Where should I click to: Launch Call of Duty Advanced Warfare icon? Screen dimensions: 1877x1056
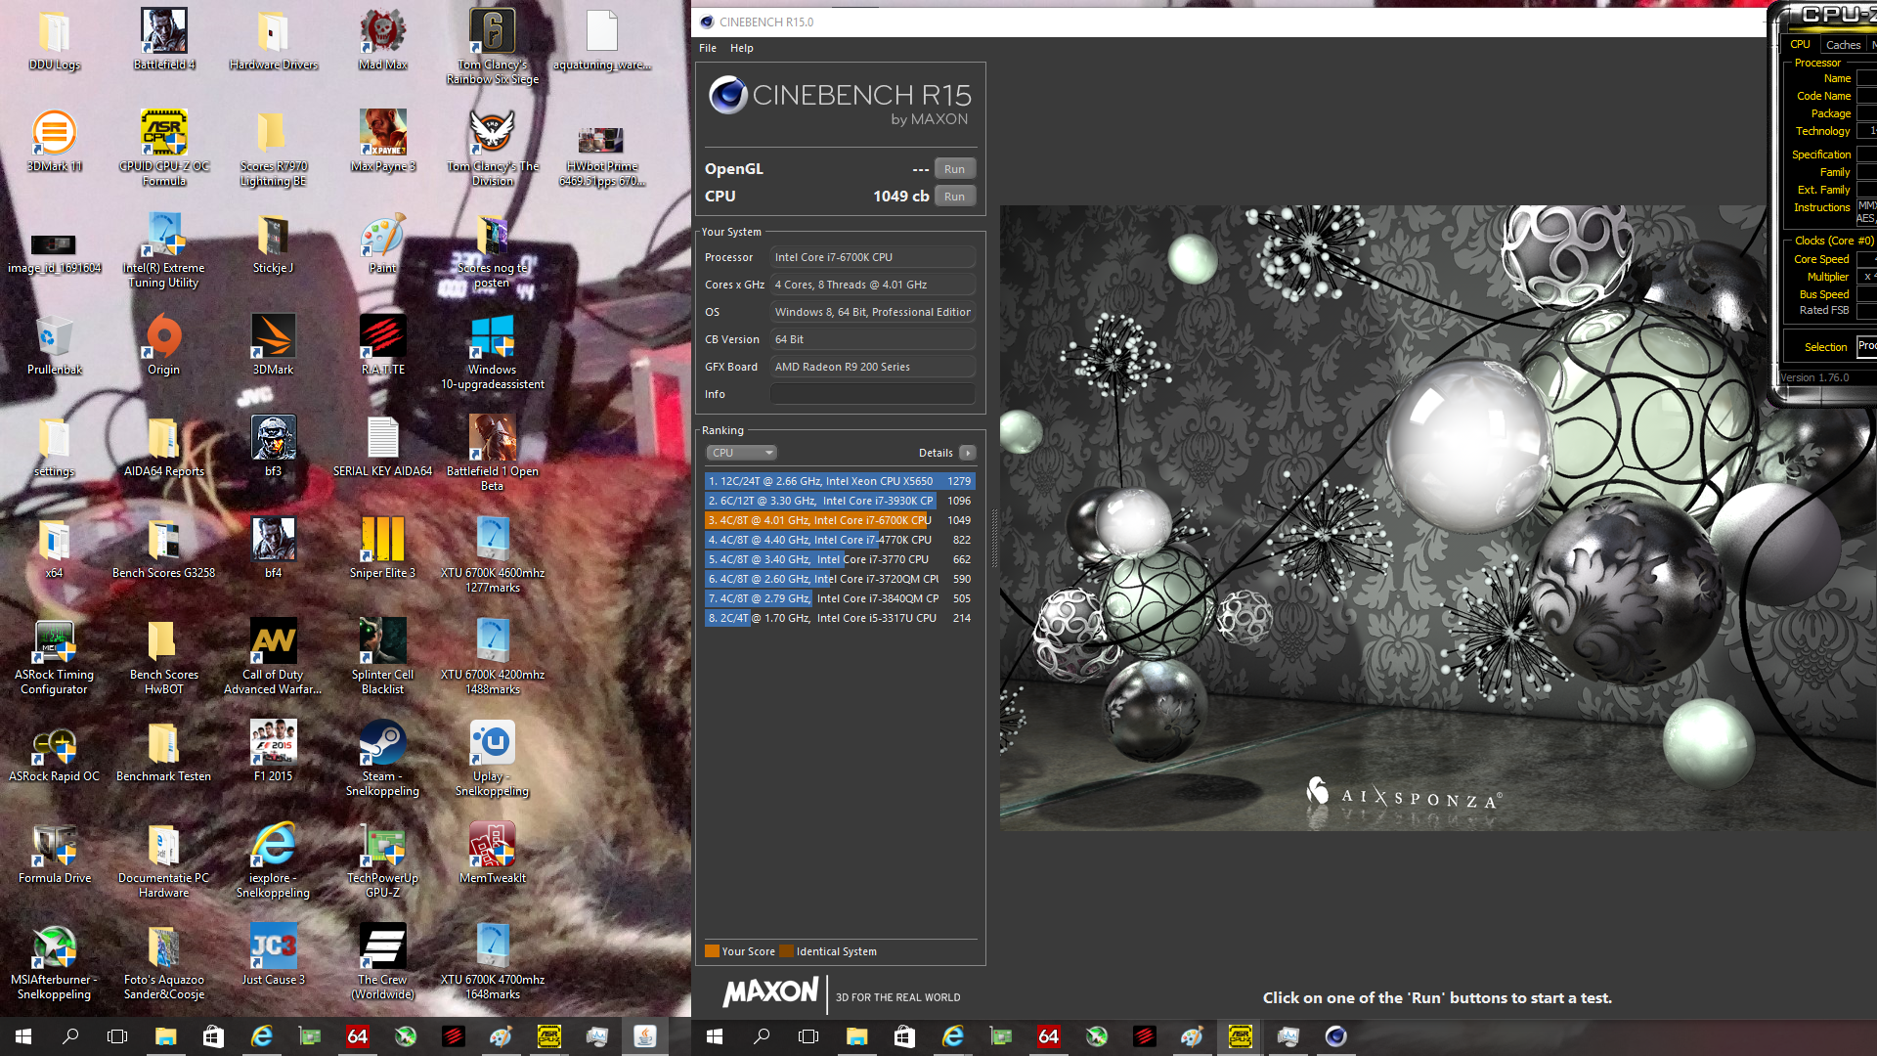[x=274, y=655]
